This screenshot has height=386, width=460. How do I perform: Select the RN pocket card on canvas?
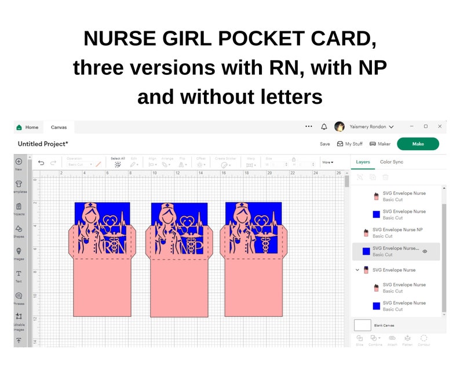[102, 259]
